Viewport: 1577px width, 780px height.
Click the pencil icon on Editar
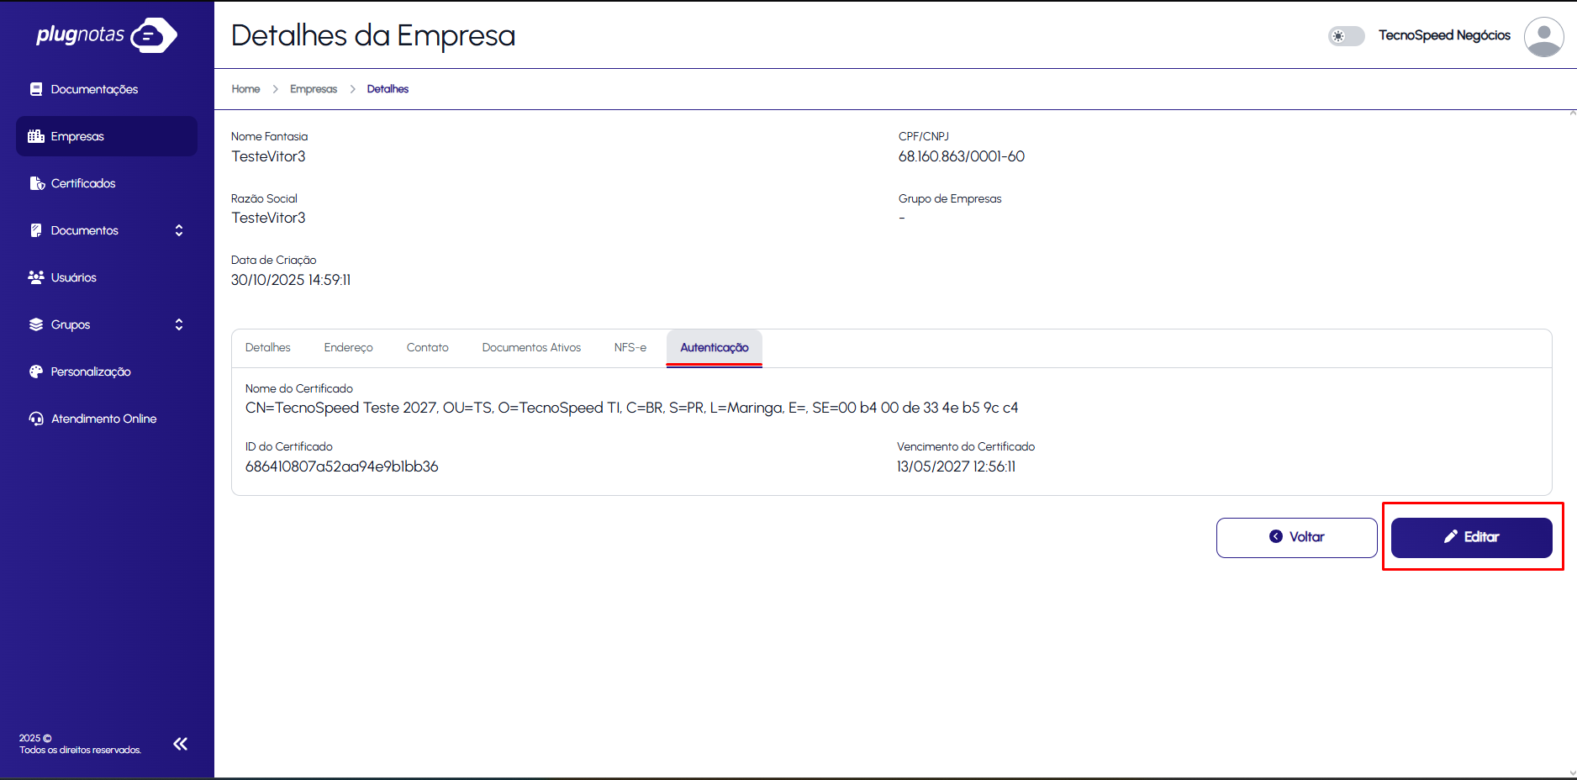[1451, 537]
